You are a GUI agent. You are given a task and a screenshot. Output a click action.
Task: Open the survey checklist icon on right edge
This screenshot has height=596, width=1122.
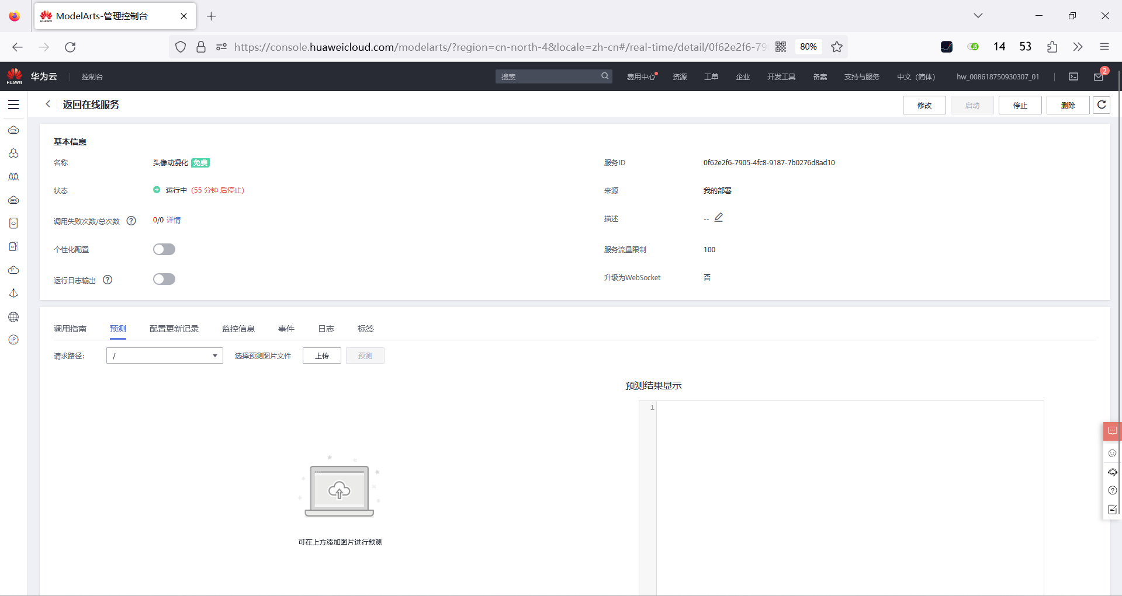pos(1113,509)
